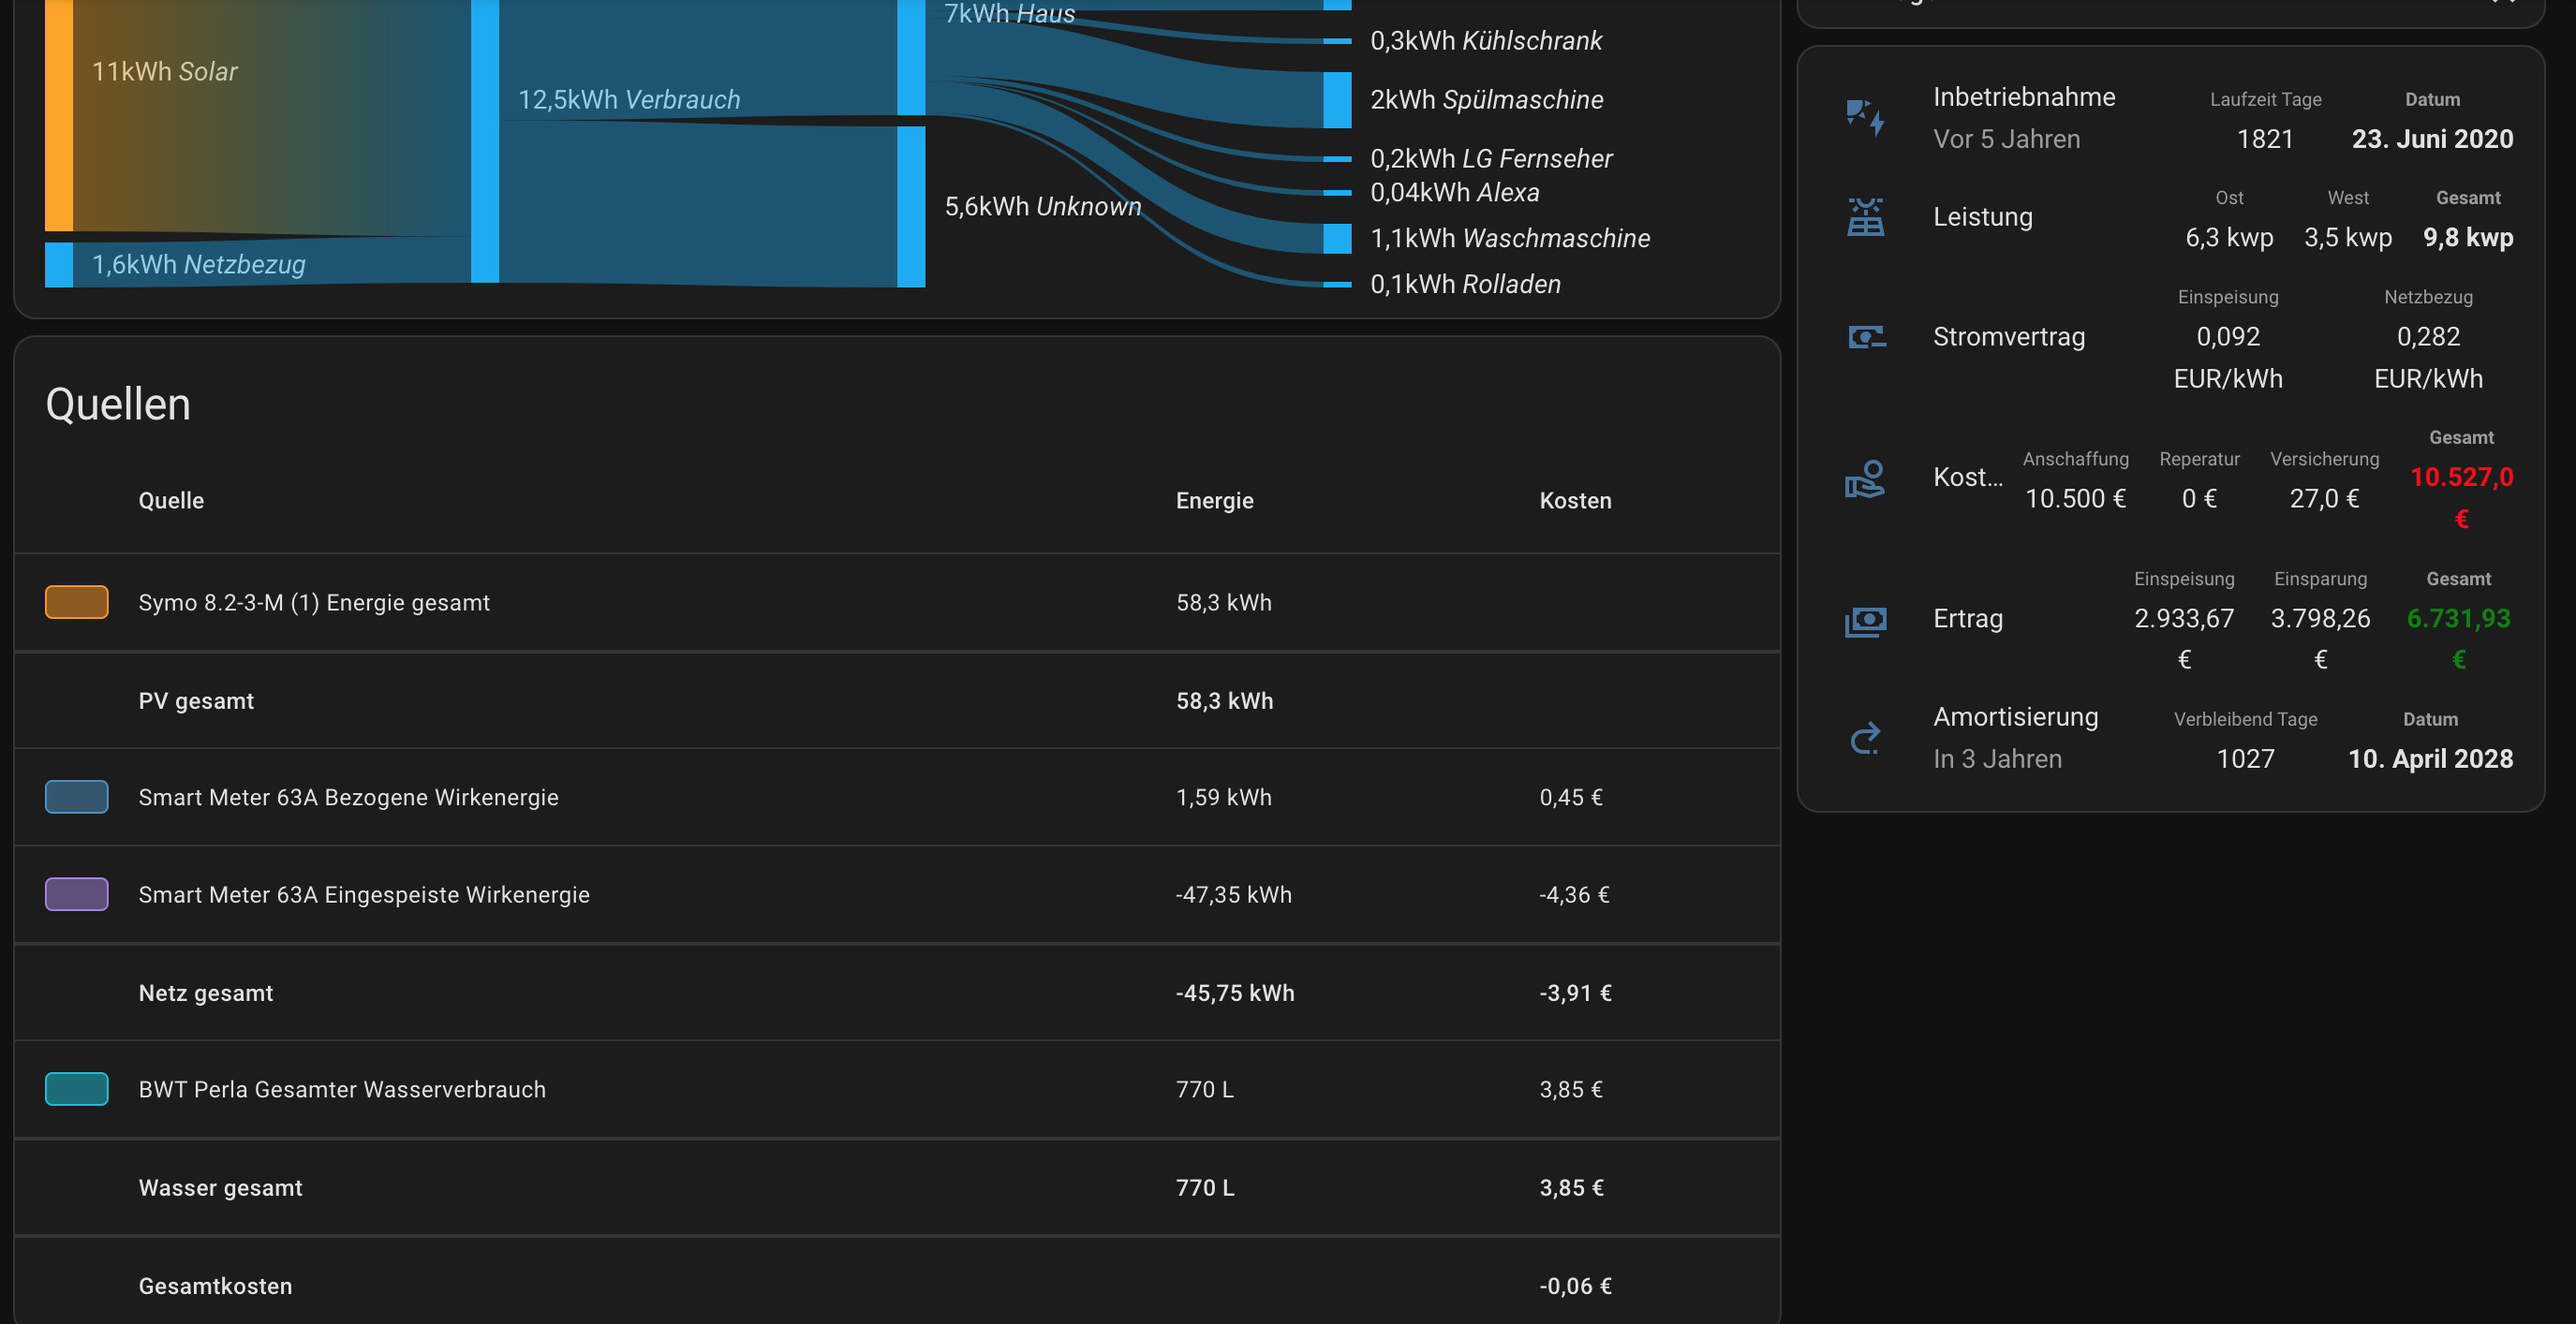
Task: Click the teal BWT Perla water swatch
Action: (76, 1089)
